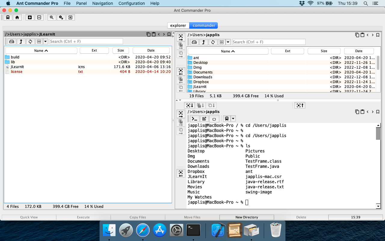Copy path icon in upper right panel header
The width and height of the screenshot is (385, 241).
tap(357, 35)
